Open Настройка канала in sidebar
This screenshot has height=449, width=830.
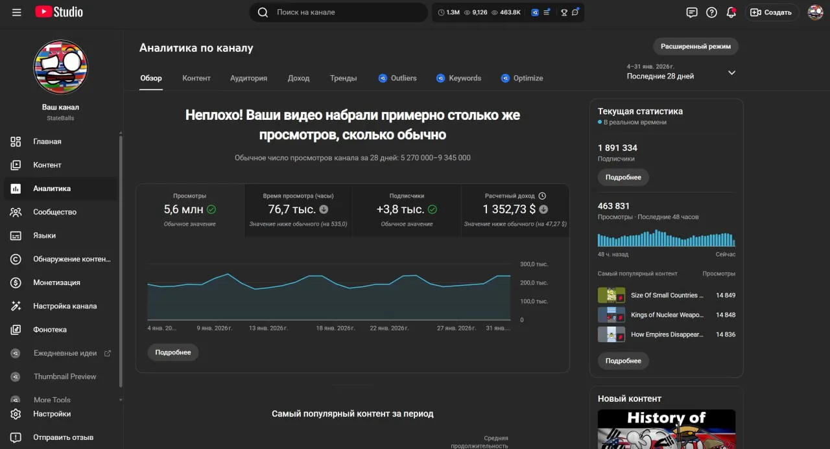[x=61, y=306]
